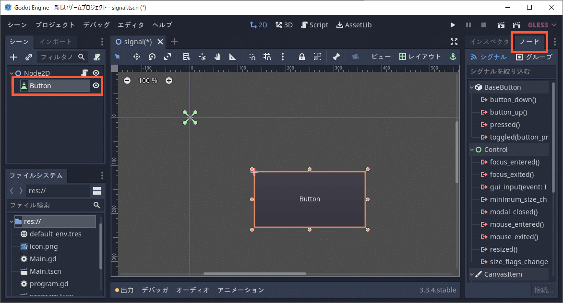The width and height of the screenshot is (563, 303).
Task: Toggle file system split view icon
Action: [97, 191]
